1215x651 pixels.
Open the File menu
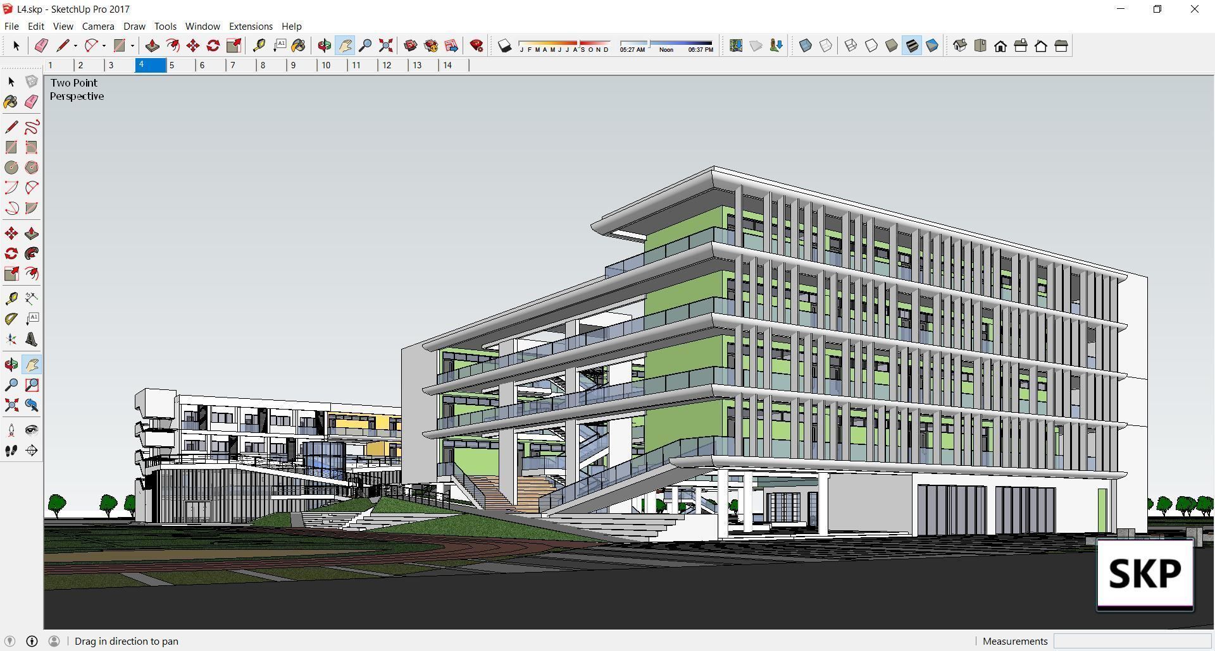tap(11, 26)
